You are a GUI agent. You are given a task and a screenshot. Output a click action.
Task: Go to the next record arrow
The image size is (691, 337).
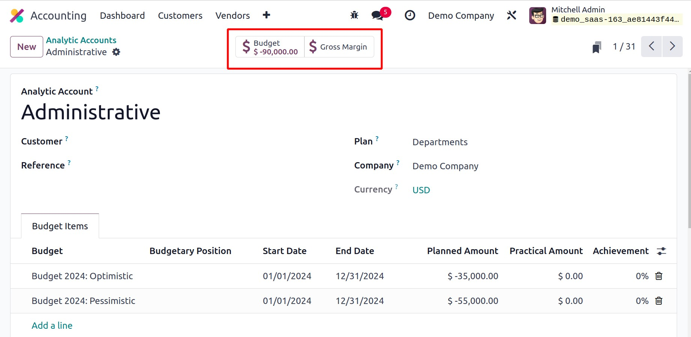coord(672,47)
